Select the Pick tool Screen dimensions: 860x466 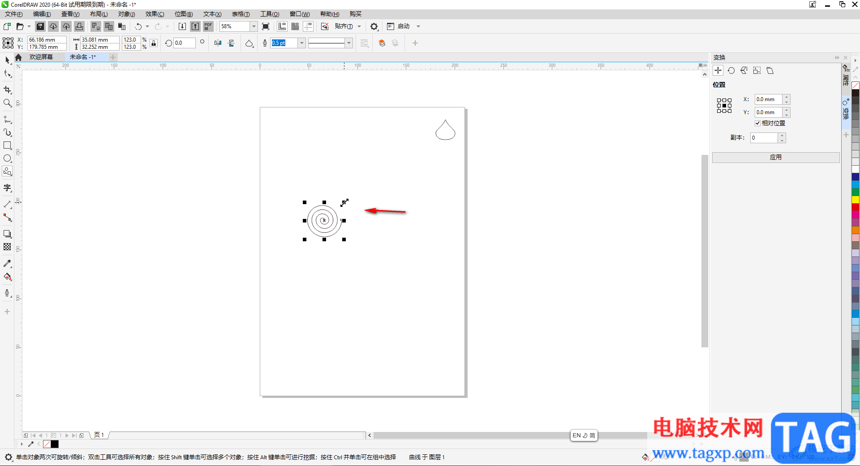point(7,60)
